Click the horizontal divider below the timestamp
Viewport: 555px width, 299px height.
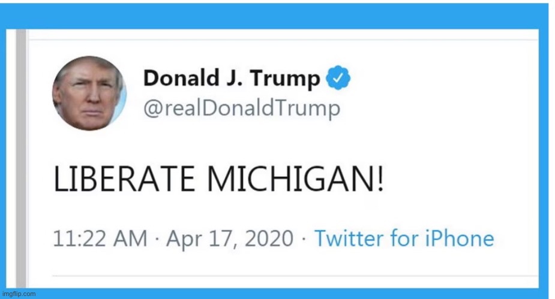pyautogui.click(x=295, y=275)
